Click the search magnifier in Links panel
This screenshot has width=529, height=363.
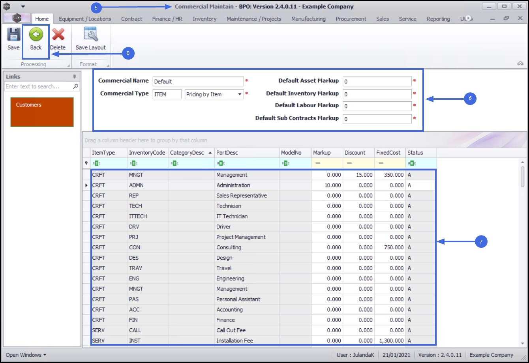(x=76, y=86)
